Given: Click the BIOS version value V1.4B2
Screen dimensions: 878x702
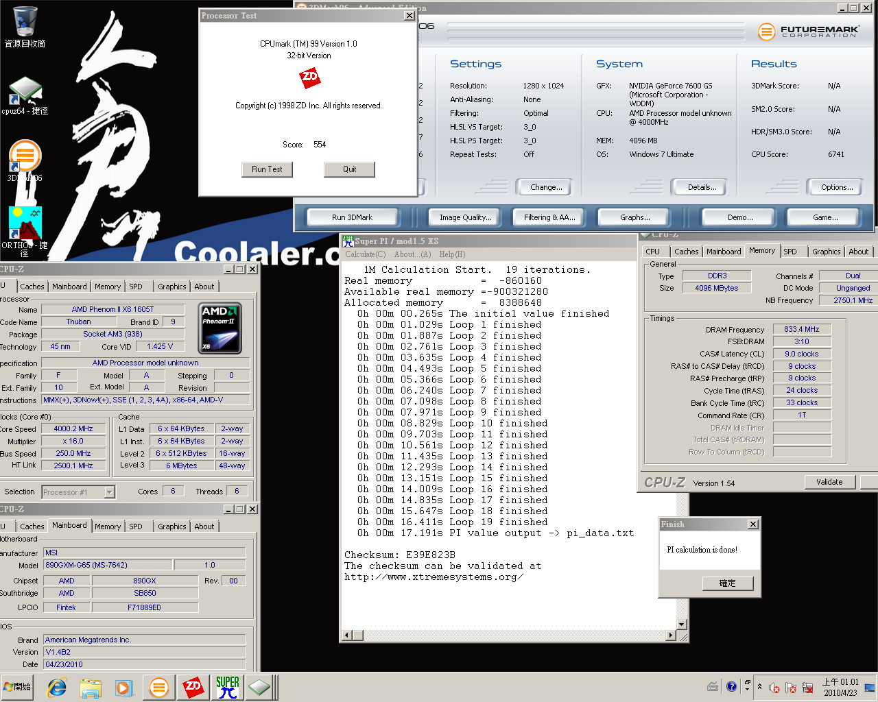Looking at the screenshot, I should click(144, 652).
